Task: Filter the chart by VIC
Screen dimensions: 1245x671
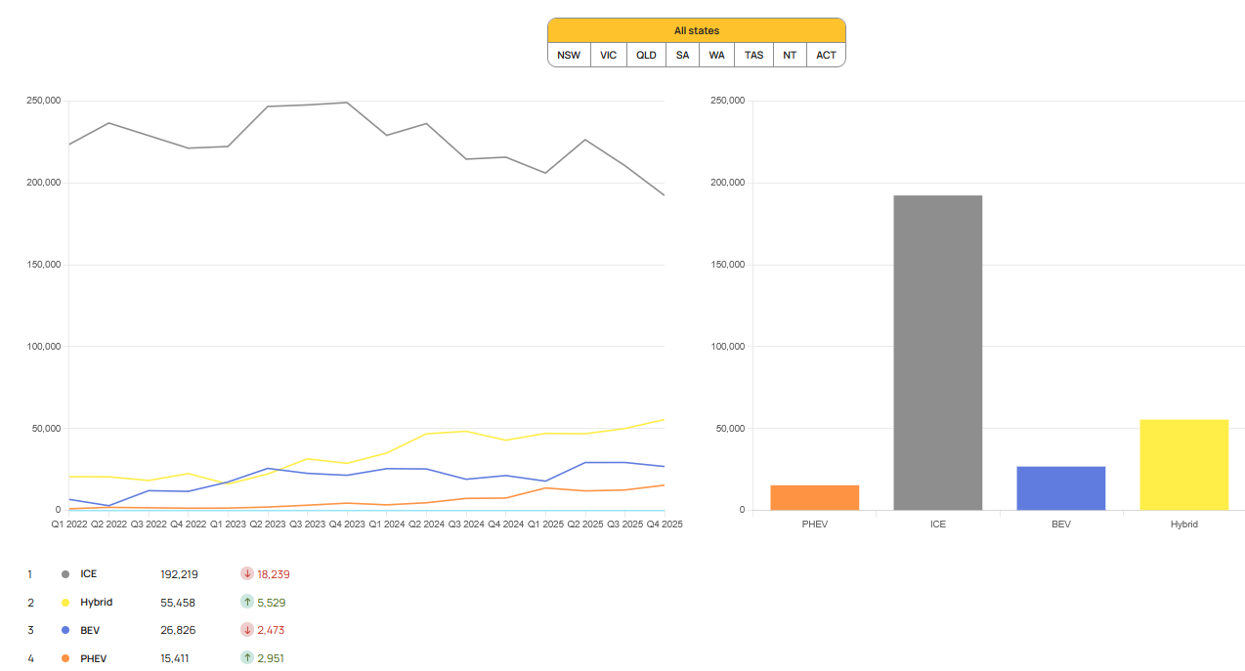Action: (x=608, y=55)
